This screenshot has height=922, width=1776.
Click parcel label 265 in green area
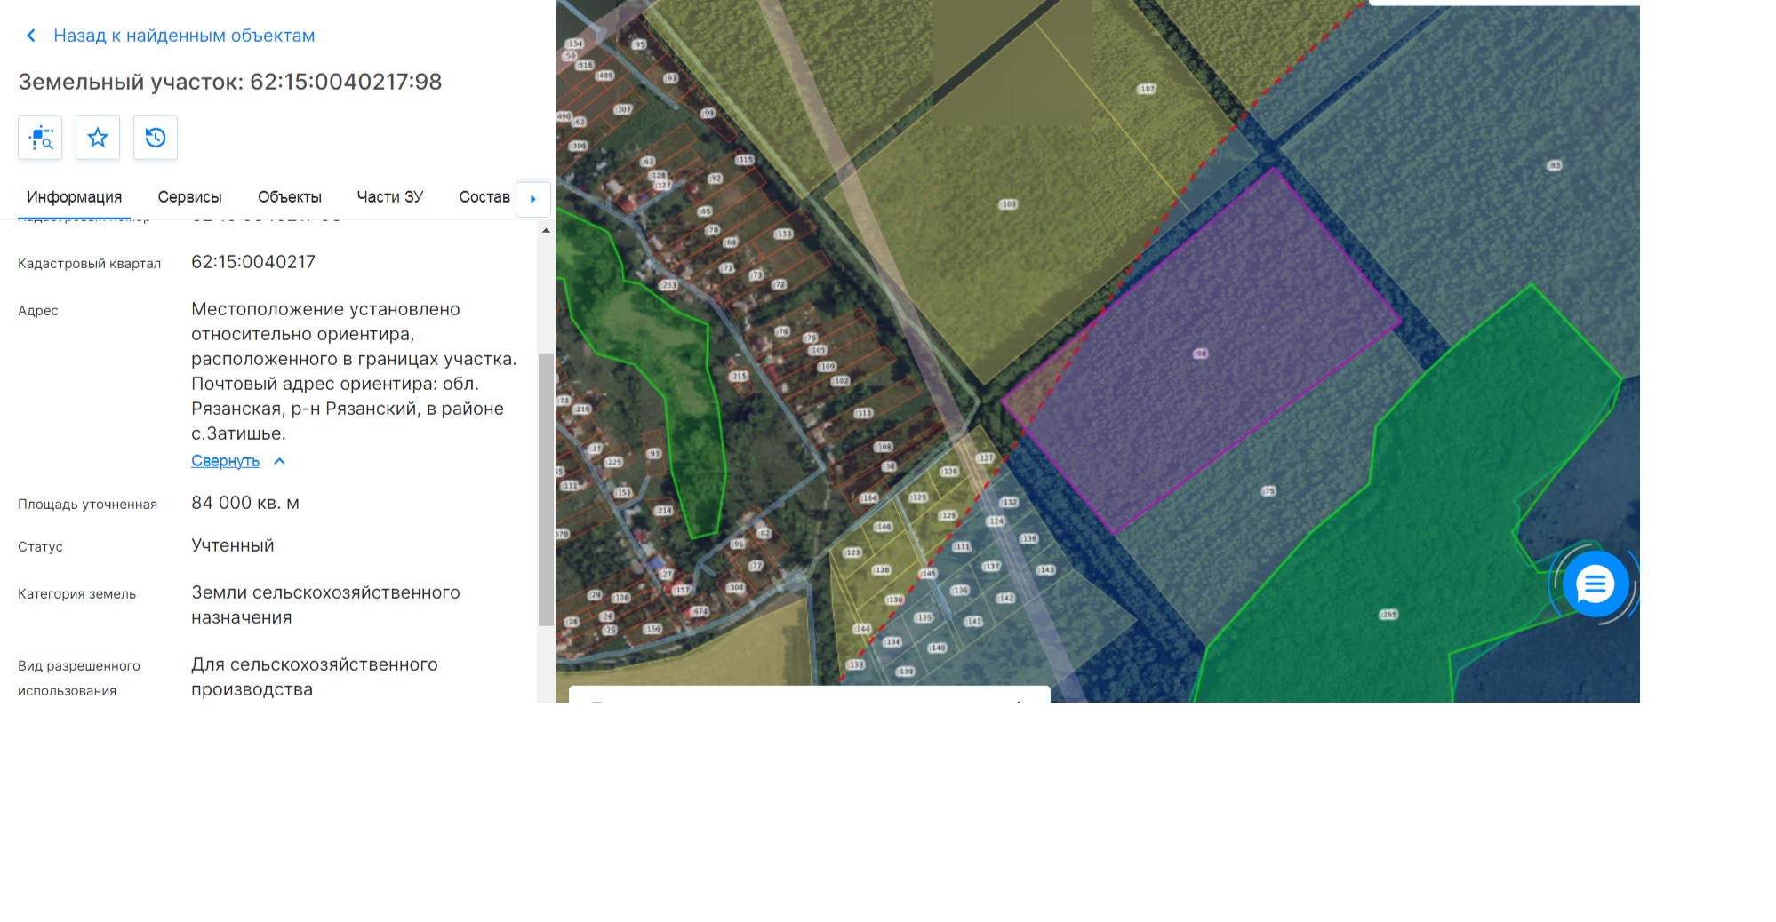click(x=1388, y=615)
